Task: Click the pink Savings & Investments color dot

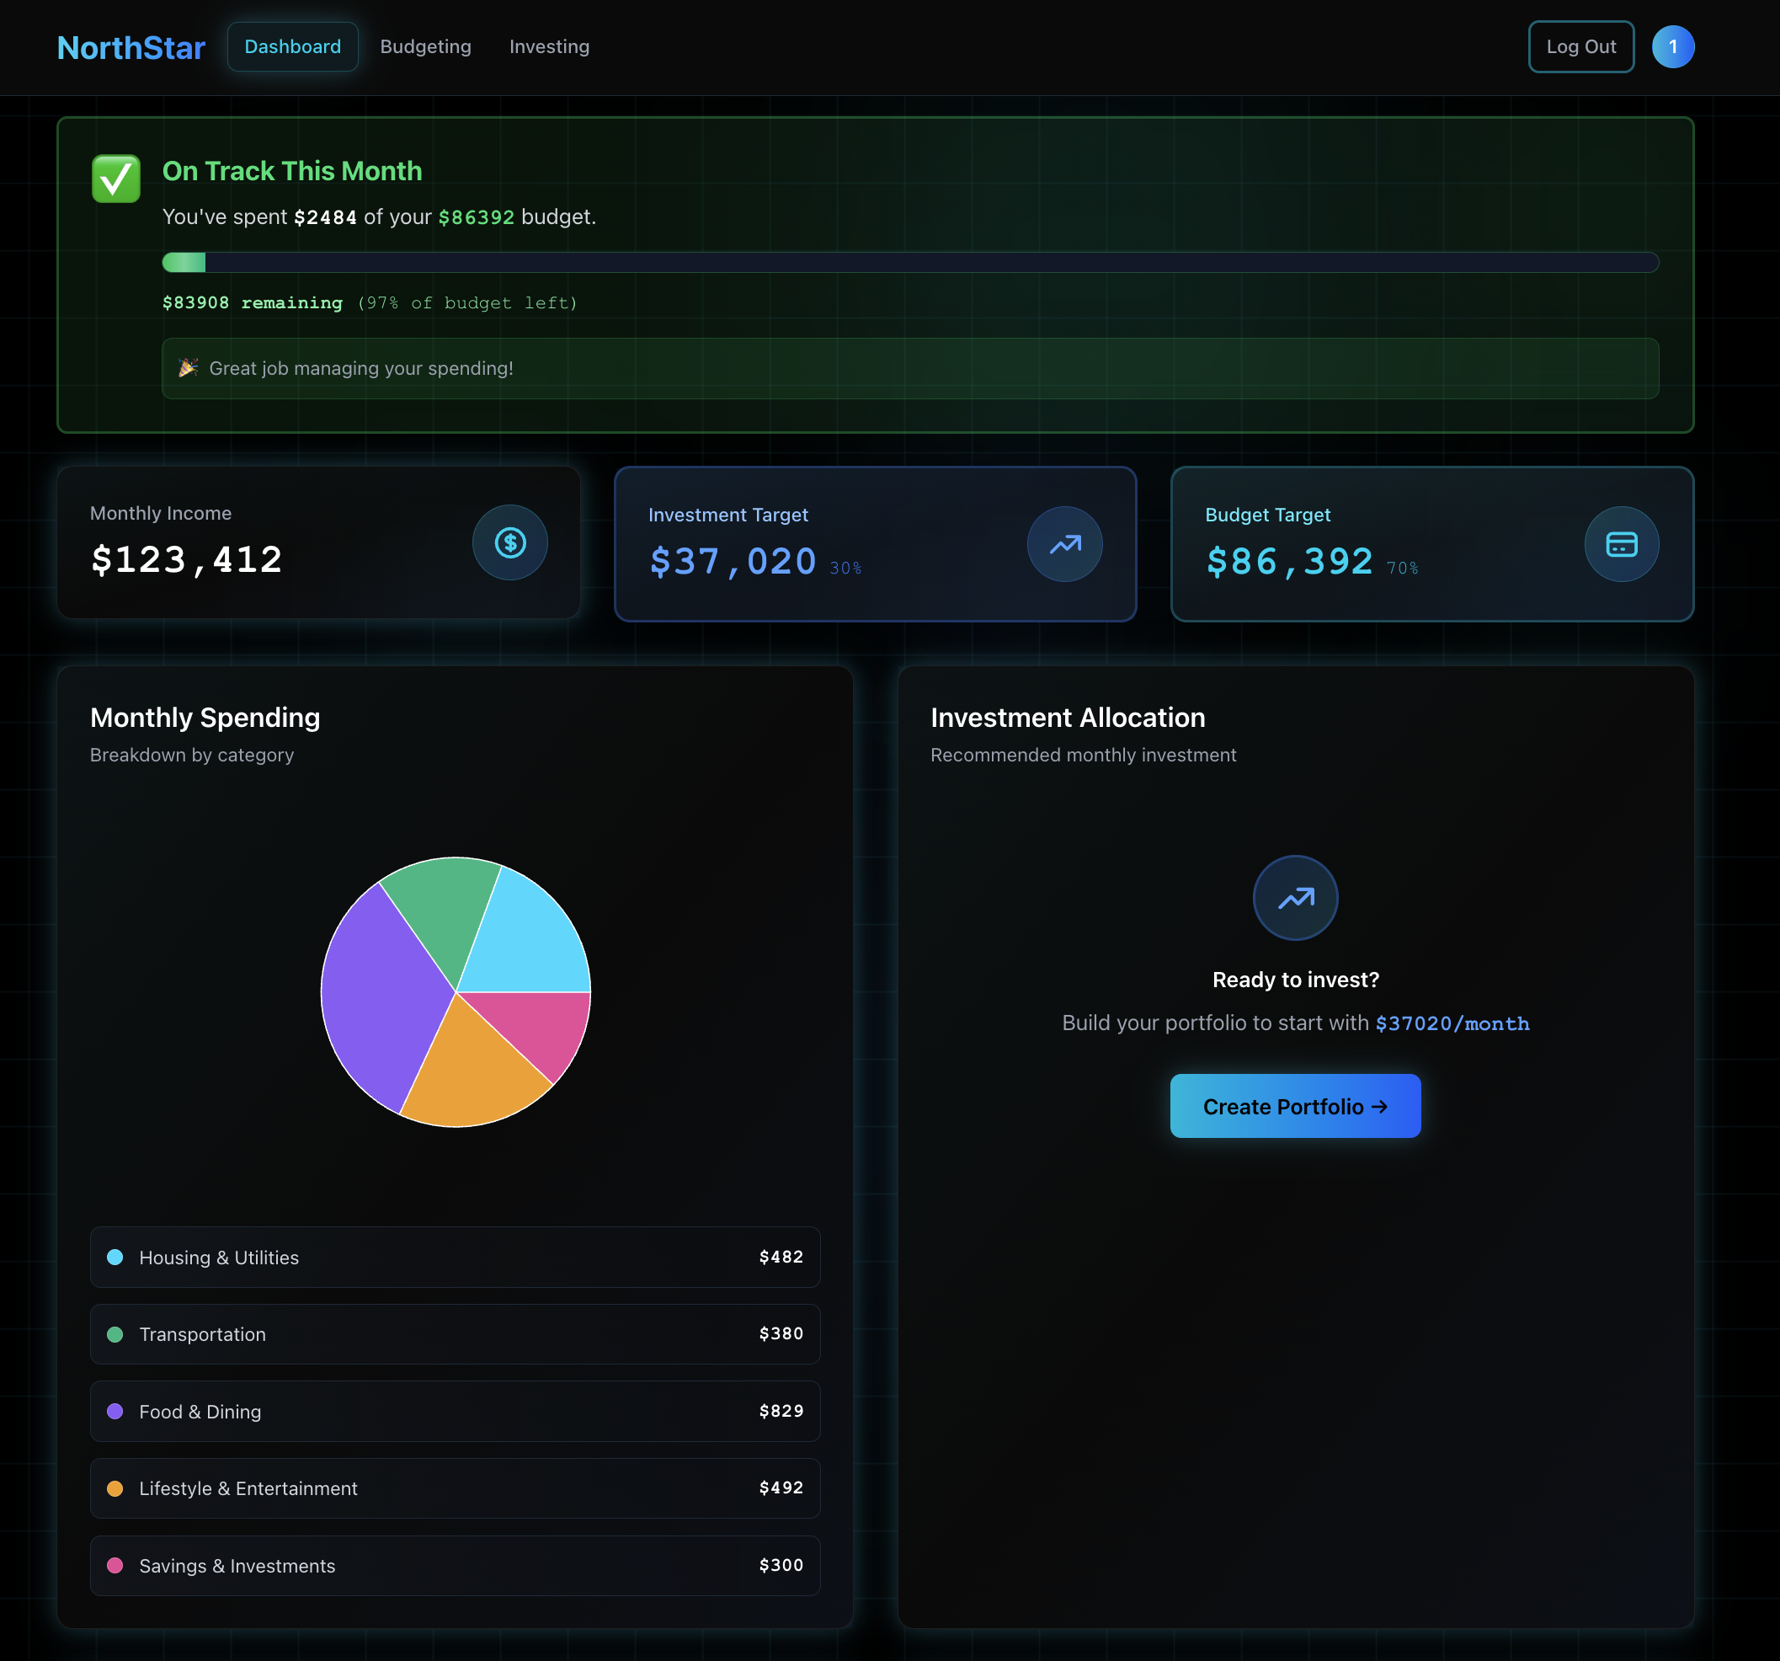Action: pos(115,1565)
